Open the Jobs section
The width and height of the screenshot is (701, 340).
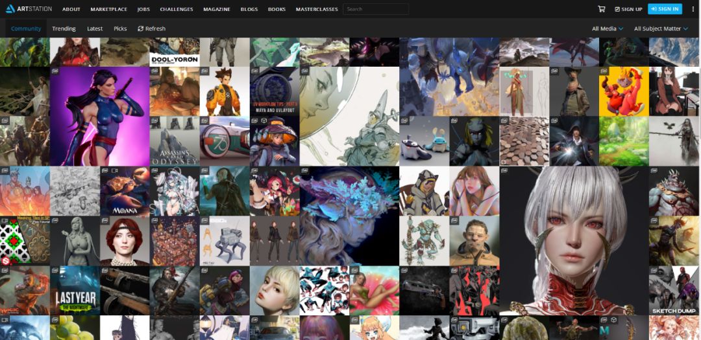[143, 9]
